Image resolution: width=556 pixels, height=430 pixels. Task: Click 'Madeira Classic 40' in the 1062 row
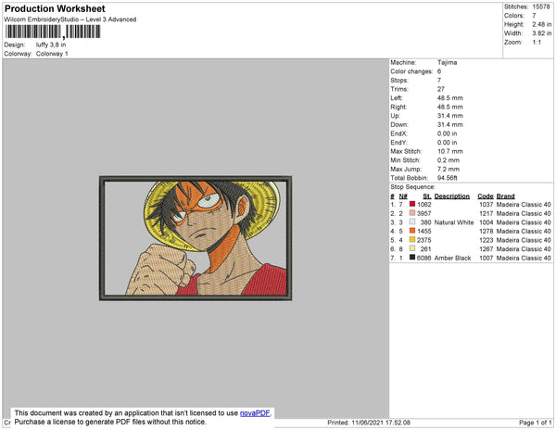(524, 205)
